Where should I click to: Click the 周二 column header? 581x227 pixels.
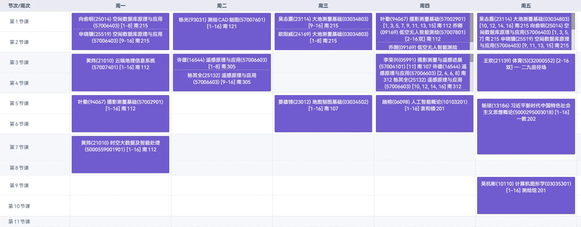(222, 6)
